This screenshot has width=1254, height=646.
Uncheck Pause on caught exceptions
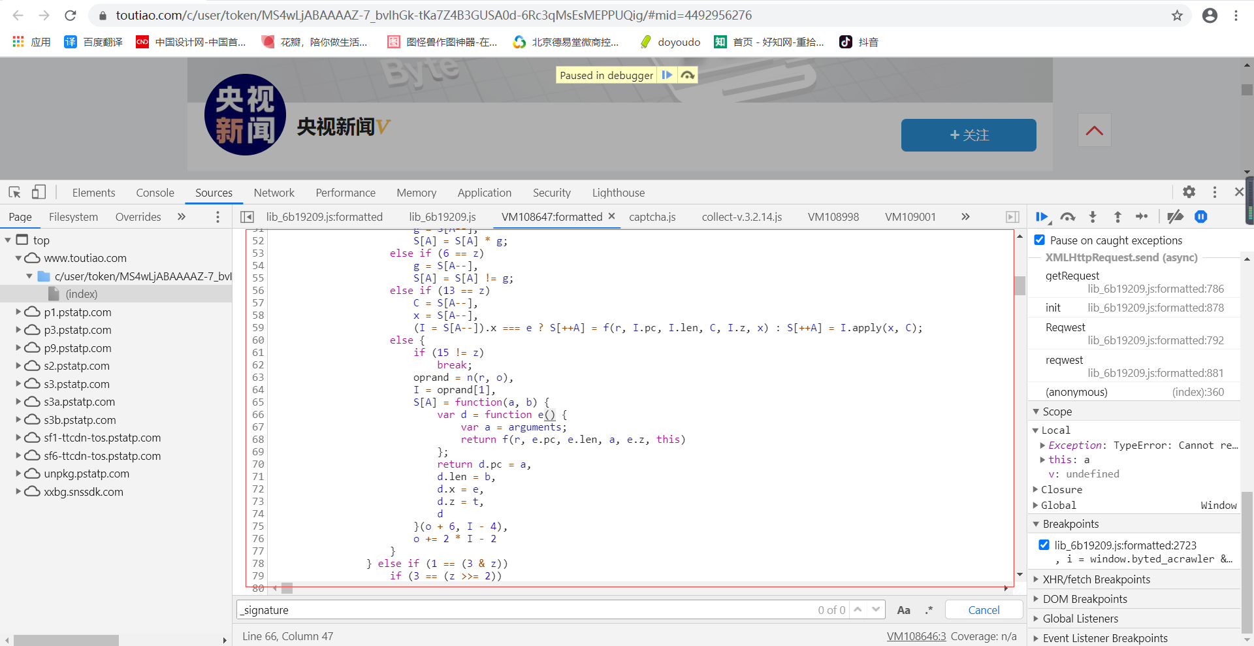tap(1039, 240)
